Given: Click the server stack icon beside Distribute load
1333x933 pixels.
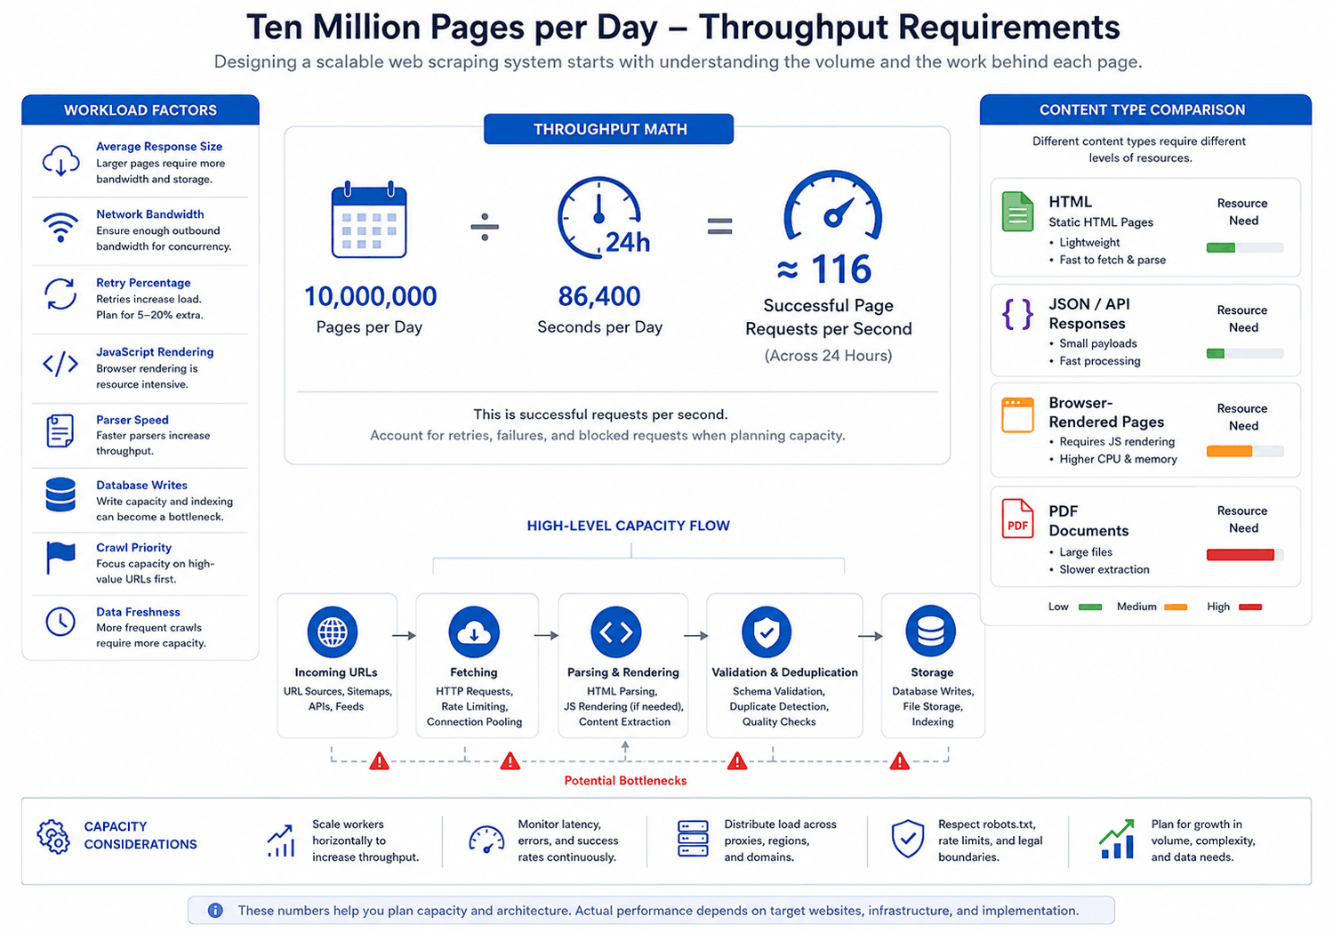Looking at the screenshot, I should tap(693, 839).
